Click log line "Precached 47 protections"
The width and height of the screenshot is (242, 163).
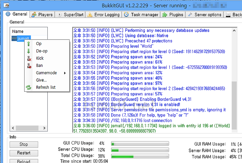point(123,41)
